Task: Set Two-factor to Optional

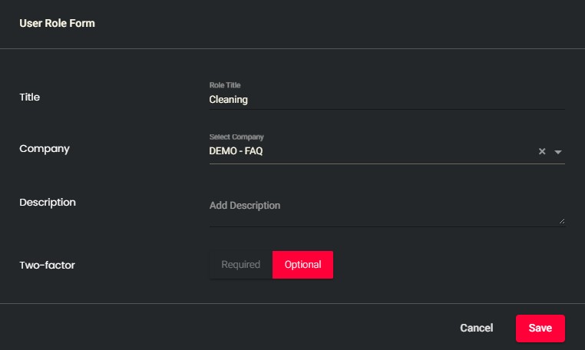Action: tap(302, 265)
